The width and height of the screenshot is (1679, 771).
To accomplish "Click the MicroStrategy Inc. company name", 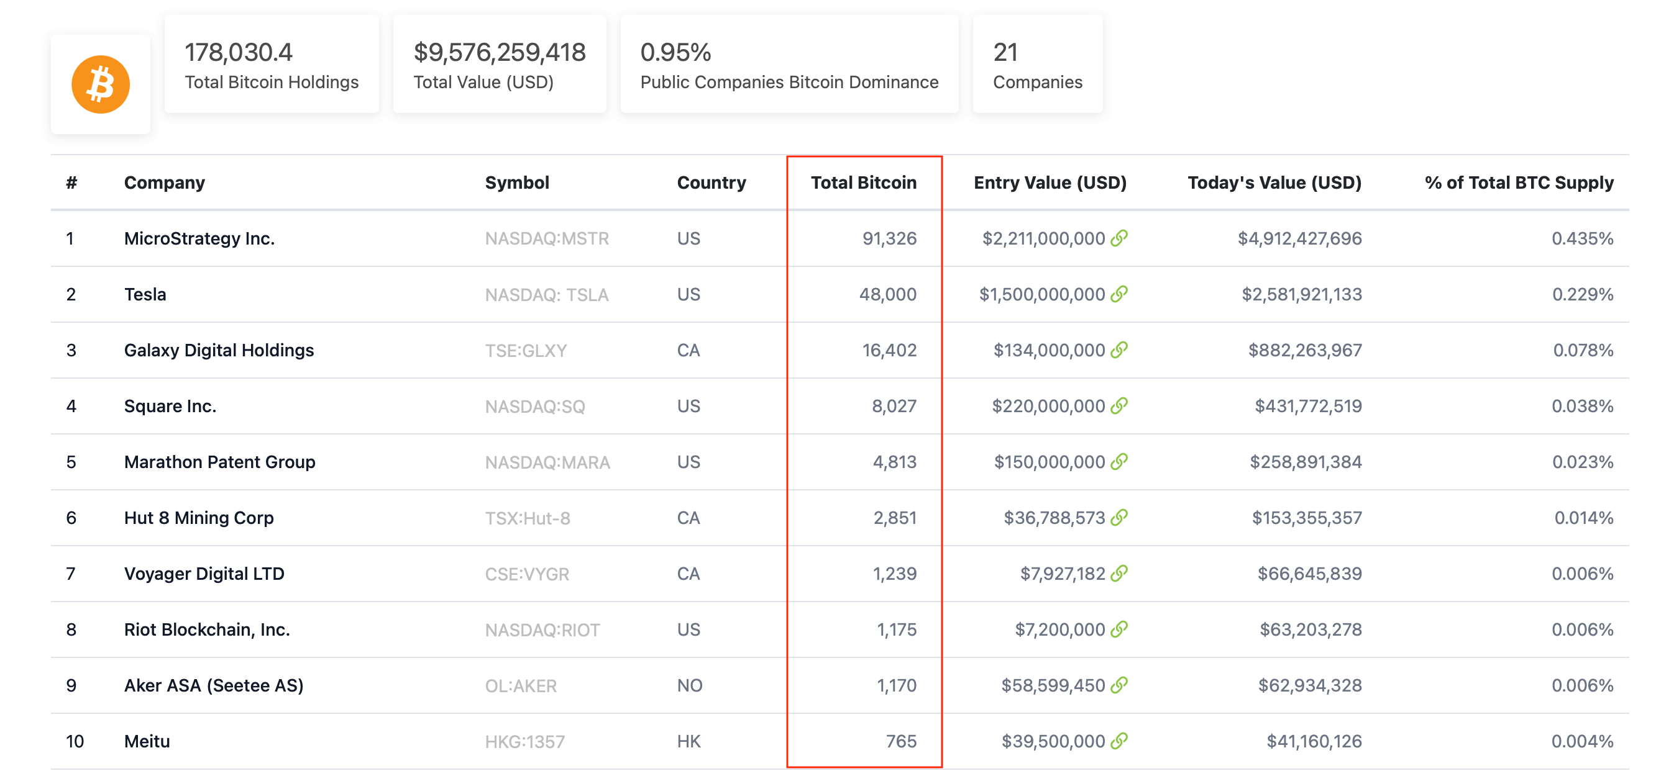I will [x=199, y=238].
